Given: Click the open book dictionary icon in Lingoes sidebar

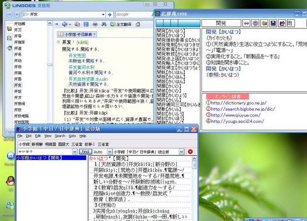Looking at the screenshot, I should pos(9,29).
